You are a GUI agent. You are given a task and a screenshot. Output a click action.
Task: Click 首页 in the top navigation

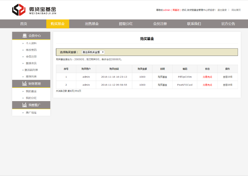[23, 24]
